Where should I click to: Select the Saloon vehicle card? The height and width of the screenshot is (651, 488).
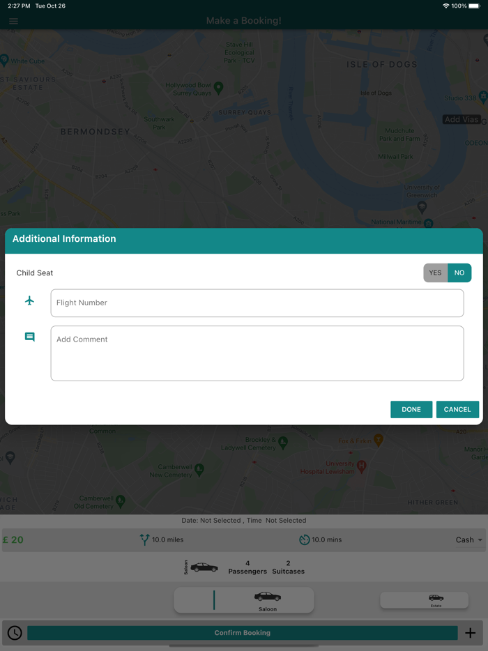coord(244,600)
